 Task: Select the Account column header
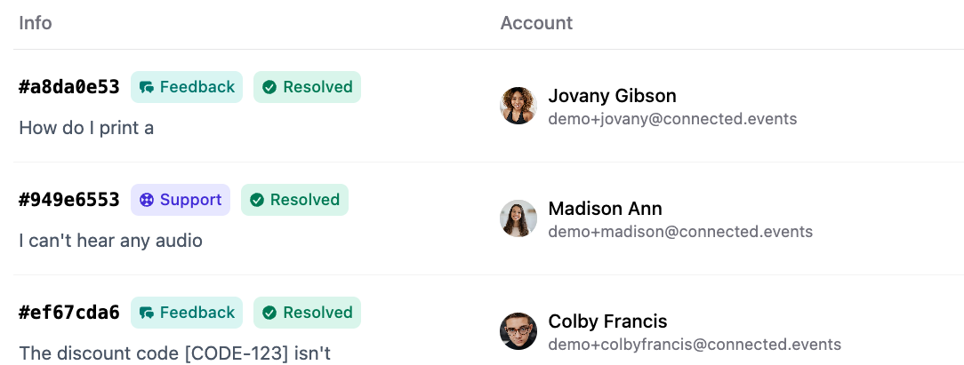click(x=536, y=23)
